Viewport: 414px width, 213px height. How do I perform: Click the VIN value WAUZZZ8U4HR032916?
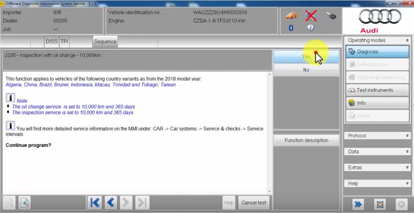click(220, 13)
